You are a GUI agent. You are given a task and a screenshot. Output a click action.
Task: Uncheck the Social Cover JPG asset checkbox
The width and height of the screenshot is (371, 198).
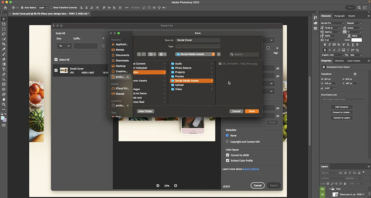pos(56,70)
